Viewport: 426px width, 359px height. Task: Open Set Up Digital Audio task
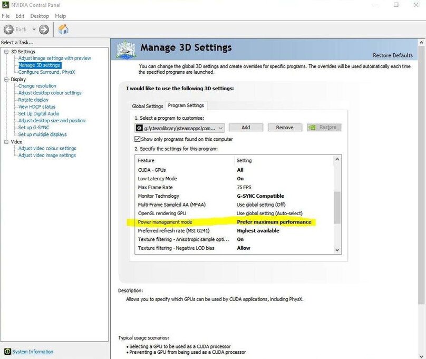(38, 113)
